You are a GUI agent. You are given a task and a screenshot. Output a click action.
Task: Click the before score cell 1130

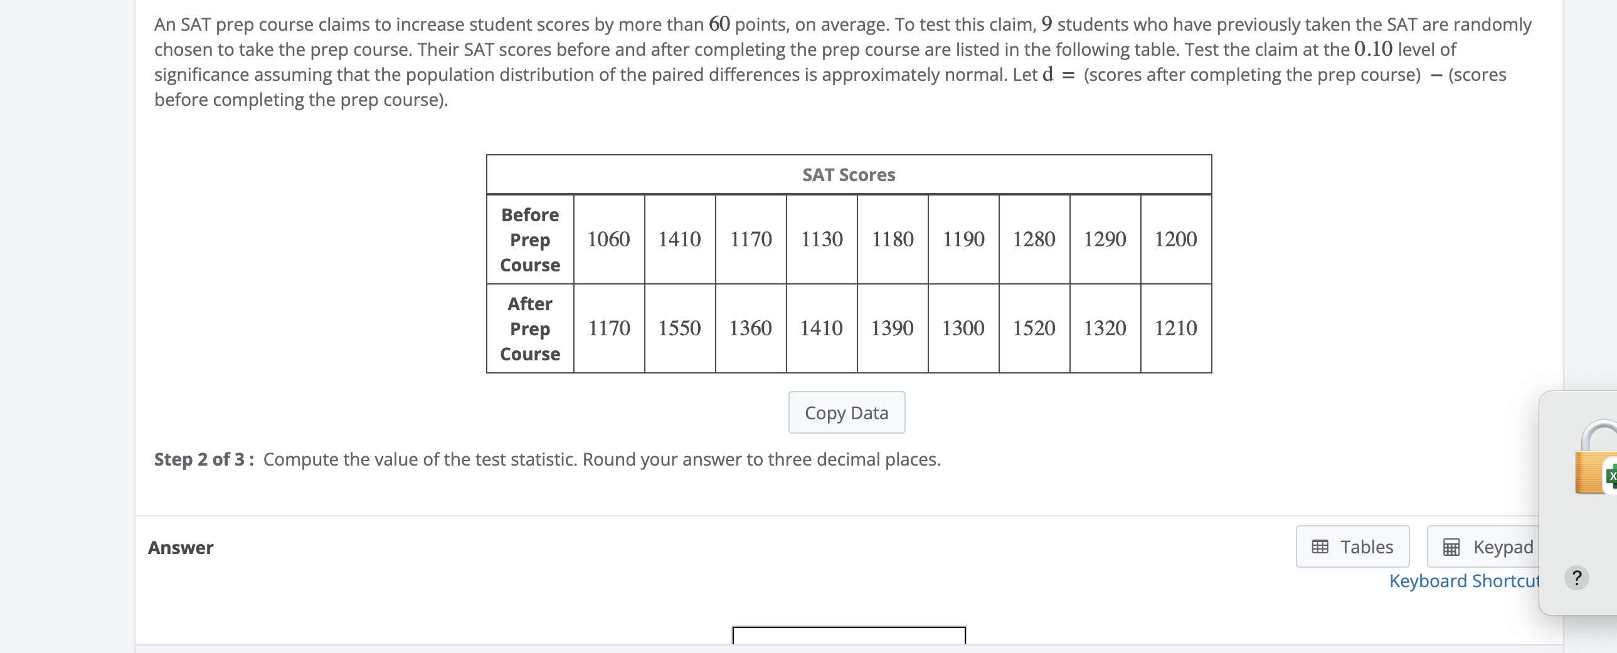tap(821, 239)
